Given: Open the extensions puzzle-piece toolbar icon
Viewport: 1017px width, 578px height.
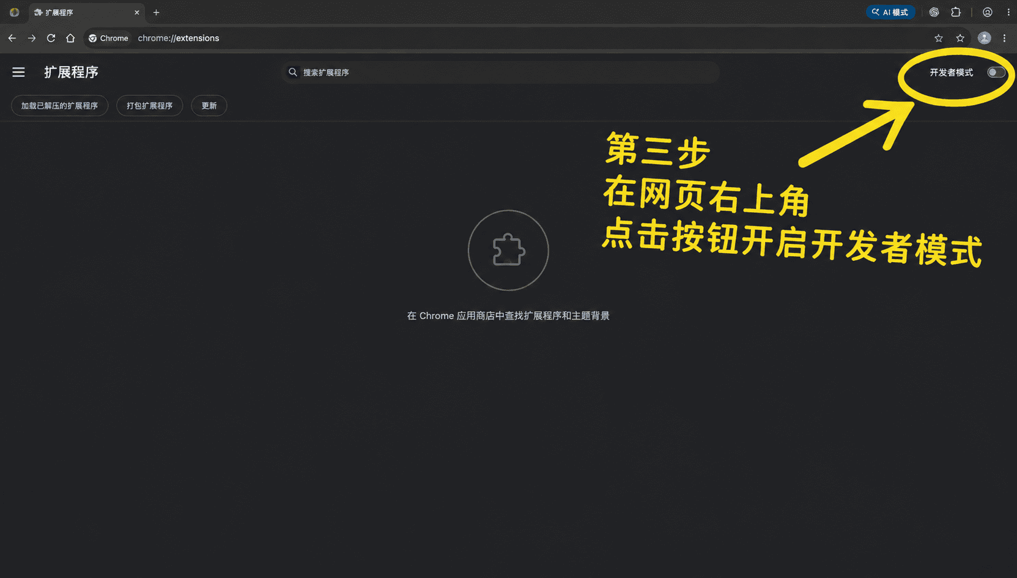Looking at the screenshot, I should [956, 12].
